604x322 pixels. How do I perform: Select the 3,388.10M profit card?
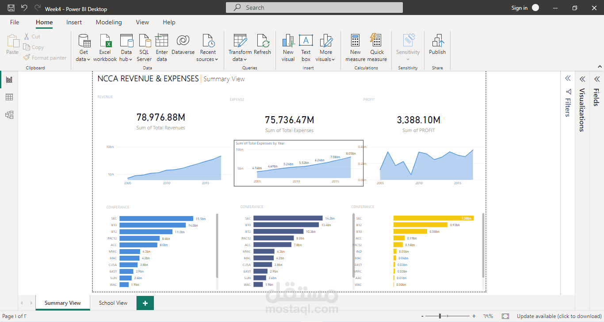(x=418, y=123)
